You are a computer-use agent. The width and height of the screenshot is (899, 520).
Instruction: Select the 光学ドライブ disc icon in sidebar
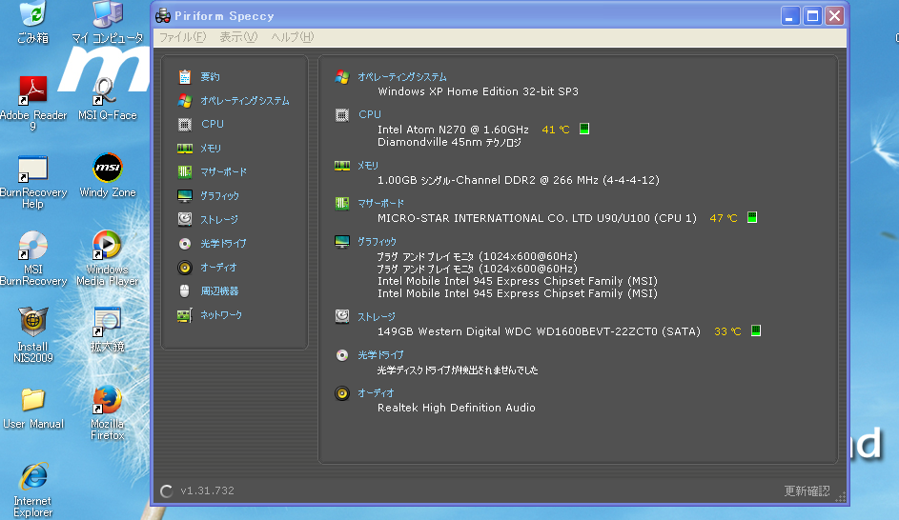(185, 244)
